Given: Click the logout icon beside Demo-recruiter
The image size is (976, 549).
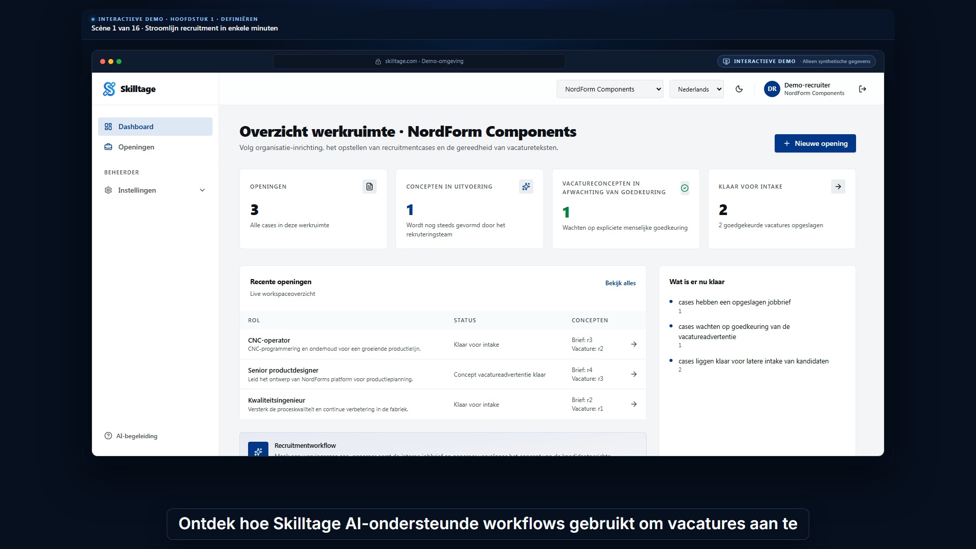Looking at the screenshot, I should coord(863,89).
